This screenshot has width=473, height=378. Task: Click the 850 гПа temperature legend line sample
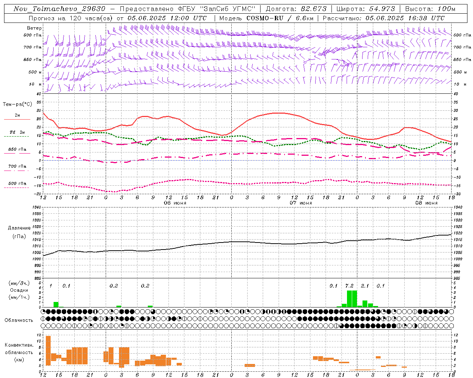tap(17, 153)
